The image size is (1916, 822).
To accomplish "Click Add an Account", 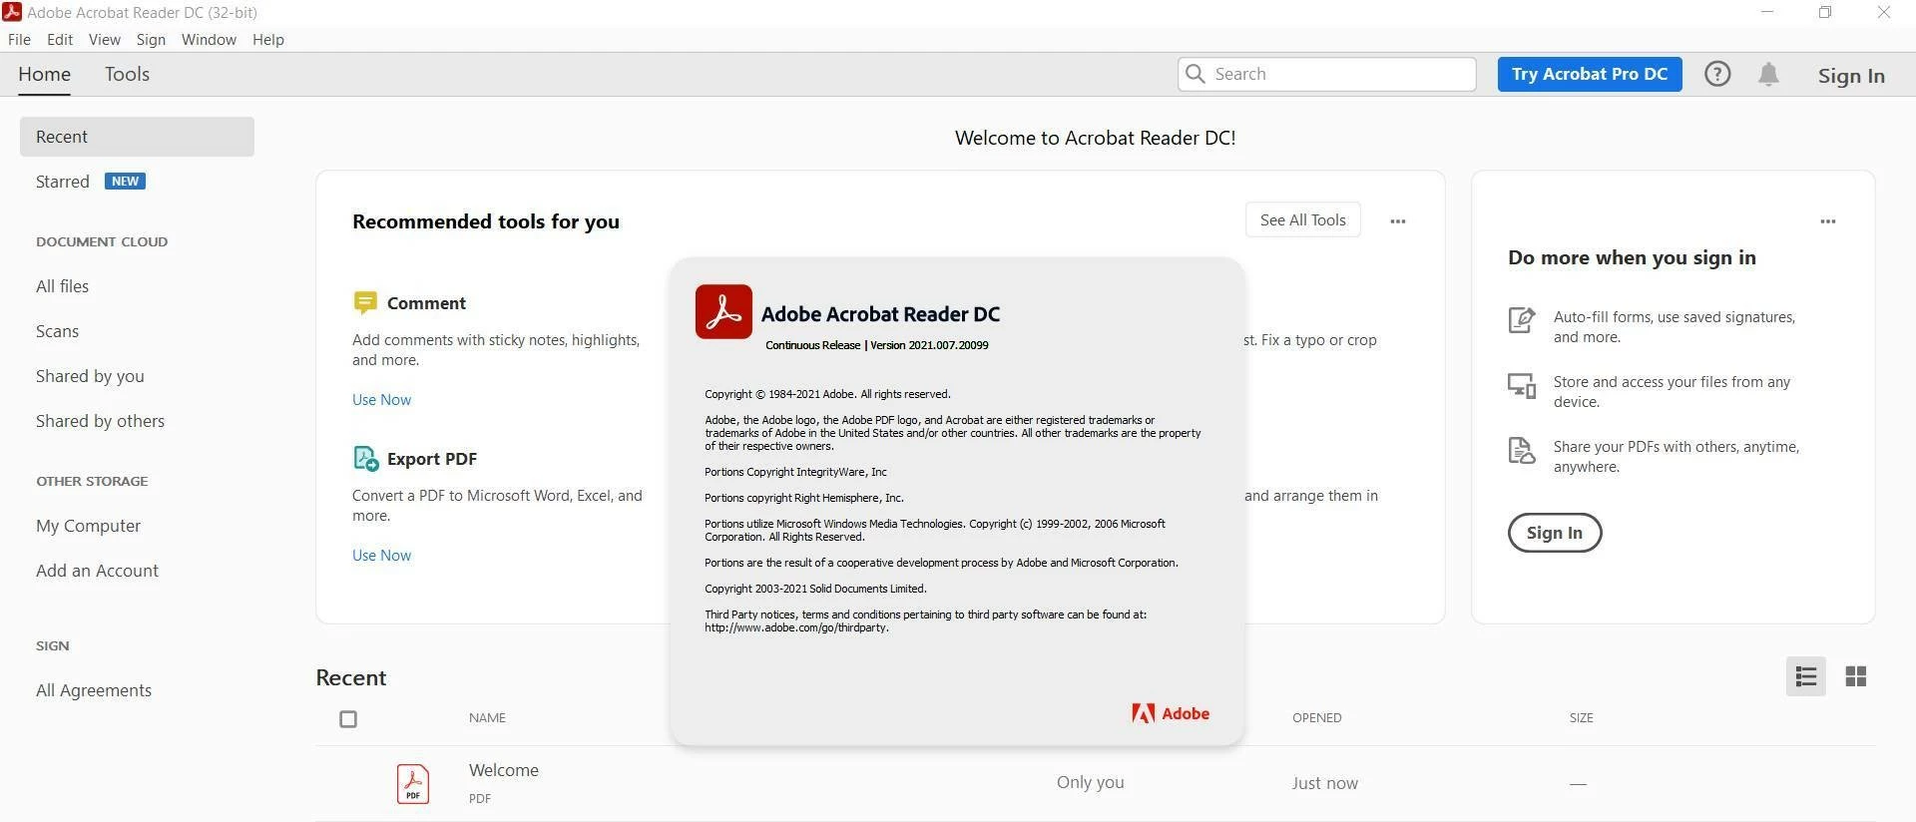I will pos(97,571).
